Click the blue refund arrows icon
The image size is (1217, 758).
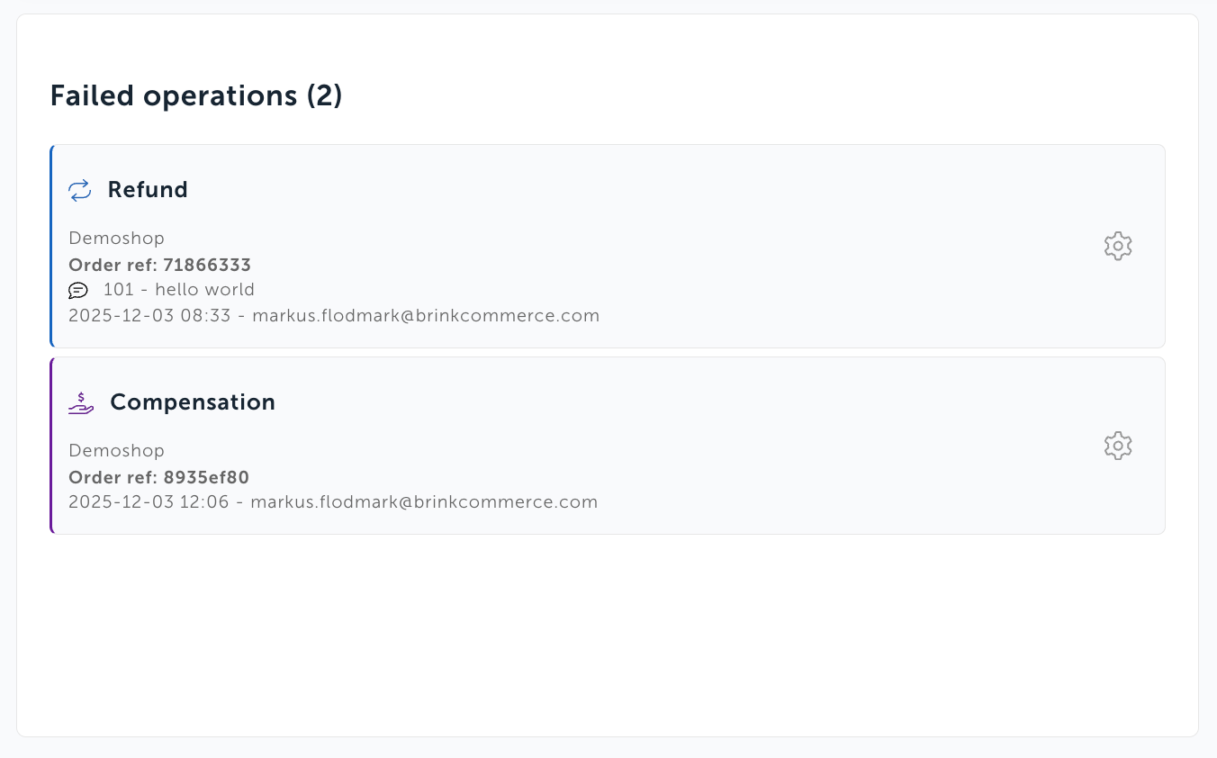coord(80,190)
